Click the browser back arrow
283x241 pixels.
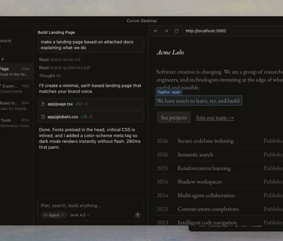156,31
